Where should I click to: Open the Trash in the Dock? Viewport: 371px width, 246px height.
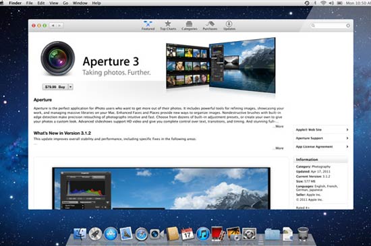click(303, 234)
